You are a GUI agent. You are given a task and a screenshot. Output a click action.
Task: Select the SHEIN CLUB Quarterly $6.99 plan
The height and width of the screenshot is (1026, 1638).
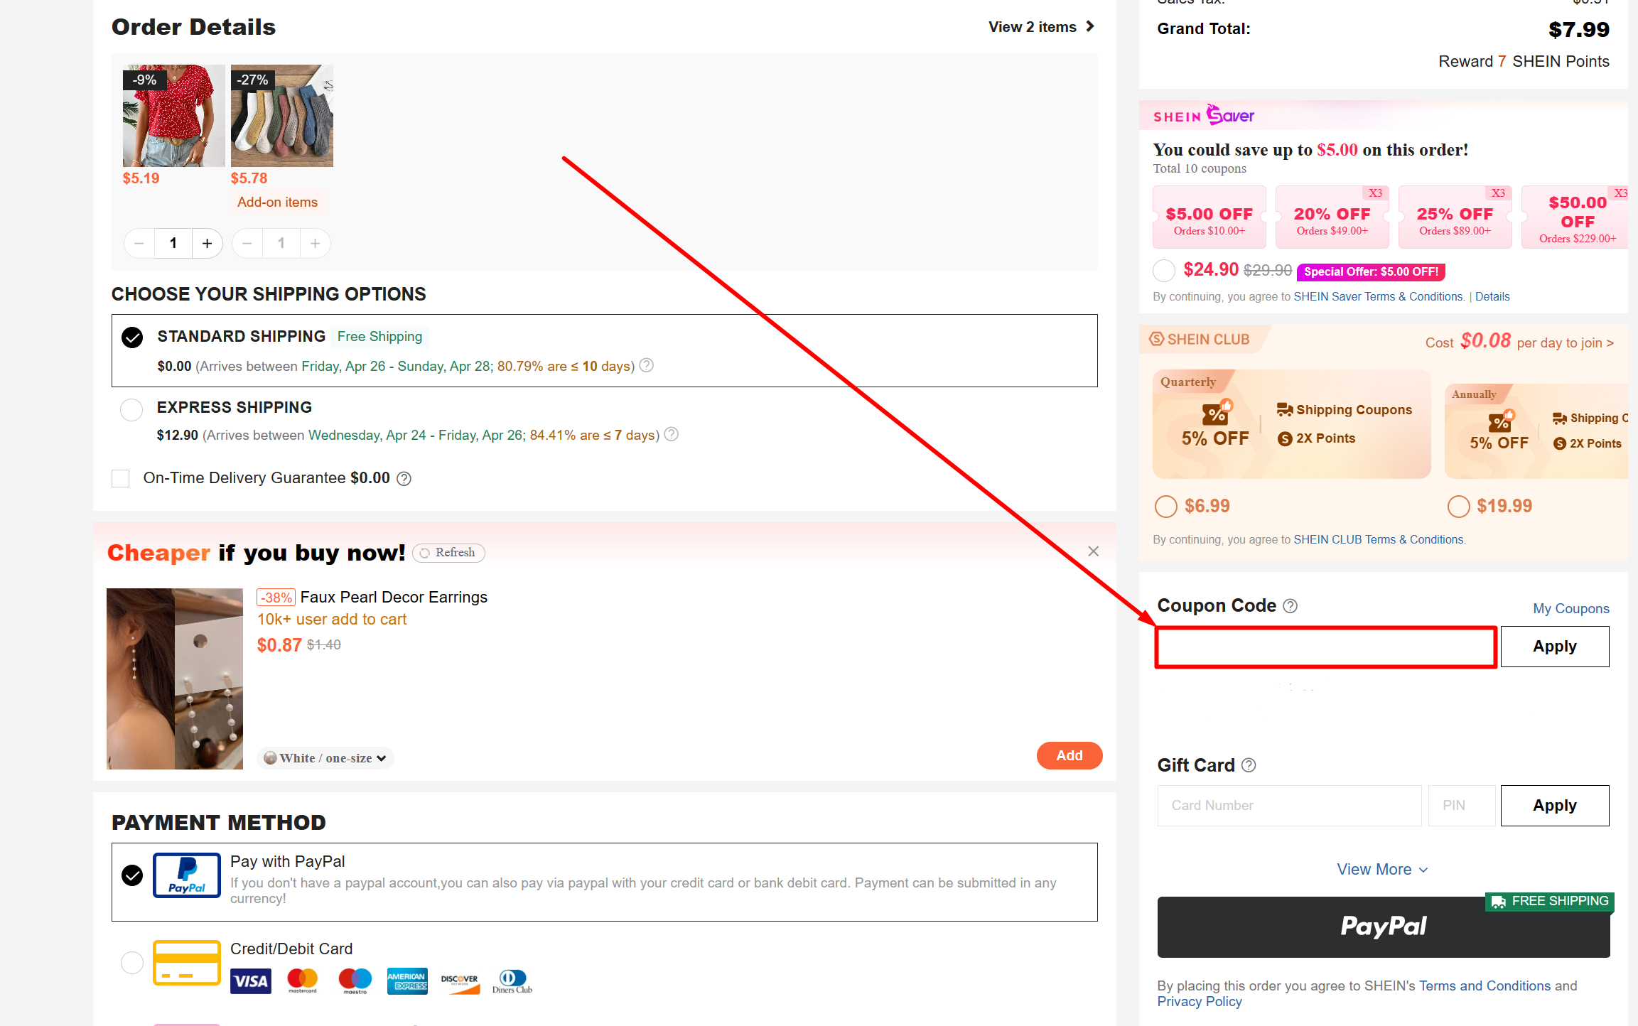pos(1165,506)
